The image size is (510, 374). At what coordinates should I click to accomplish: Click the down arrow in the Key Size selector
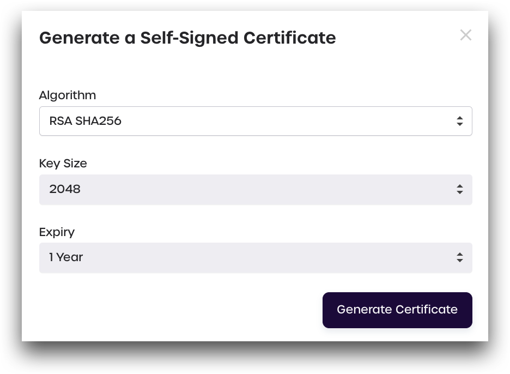click(x=460, y=193)
